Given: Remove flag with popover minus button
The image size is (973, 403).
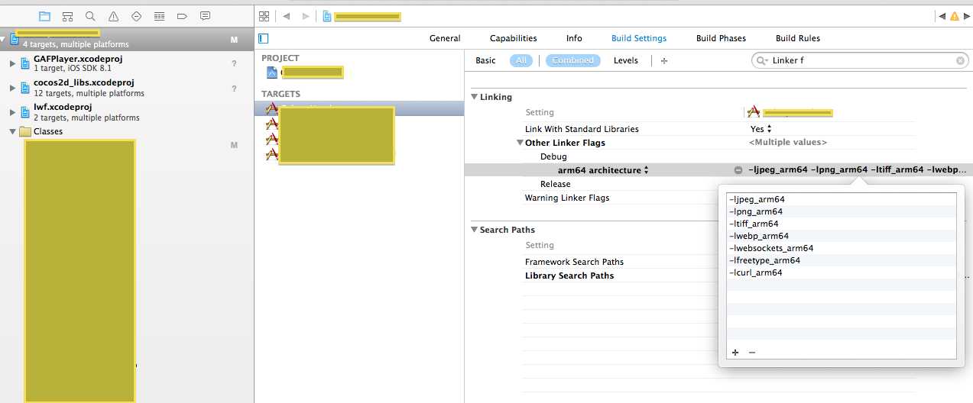Looking at the screenshot, I should [752, 353].
